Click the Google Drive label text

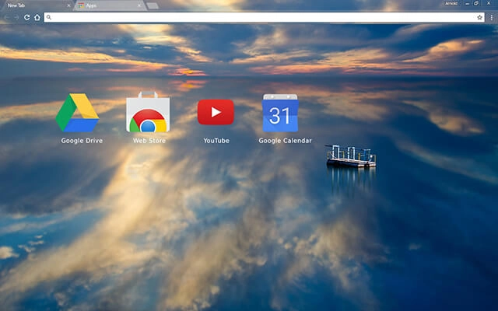point(82,141)
